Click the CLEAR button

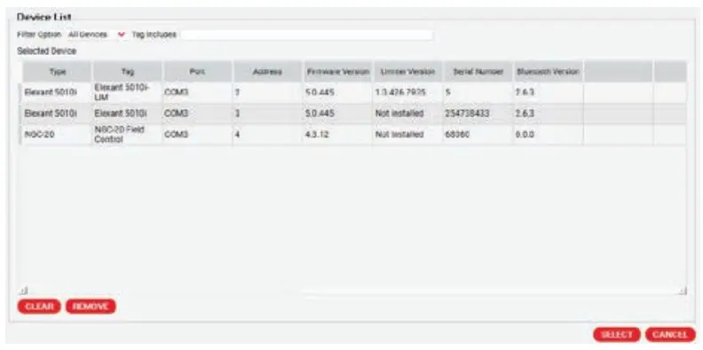(x=39, y=307)
